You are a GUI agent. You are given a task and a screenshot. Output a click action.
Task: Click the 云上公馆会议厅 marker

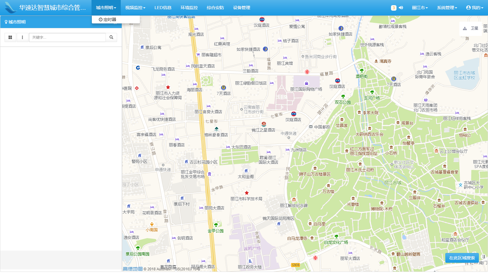pos(436,151)
